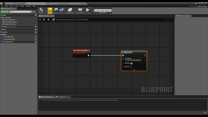The width and height of the screenshot is (208, 117).
Task: Add a new variable with plus icon
Action: 35,32
